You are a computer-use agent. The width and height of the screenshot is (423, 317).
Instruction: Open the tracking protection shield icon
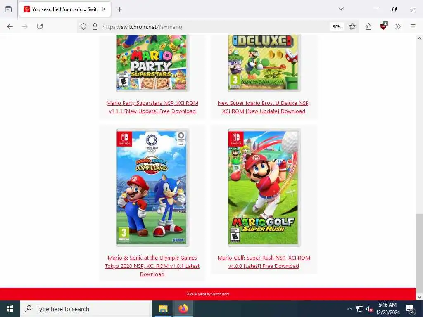click(x=83, y=26)
